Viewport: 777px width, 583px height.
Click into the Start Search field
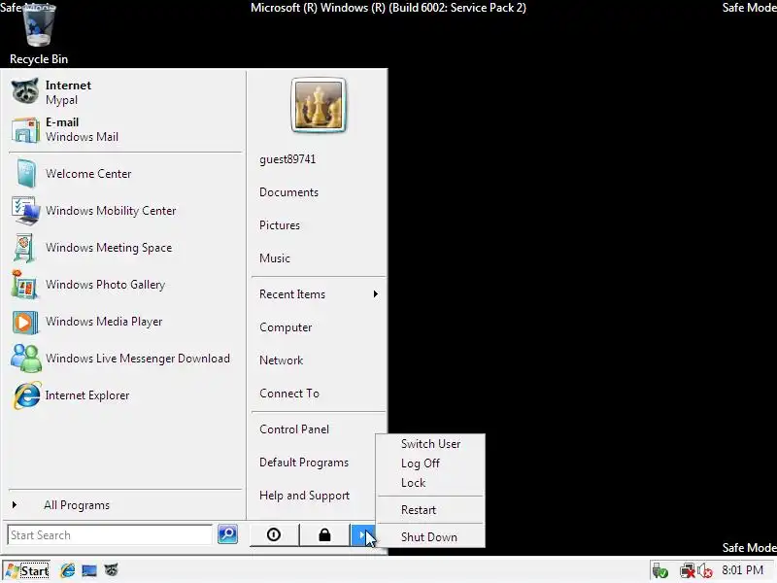[110, 535]
